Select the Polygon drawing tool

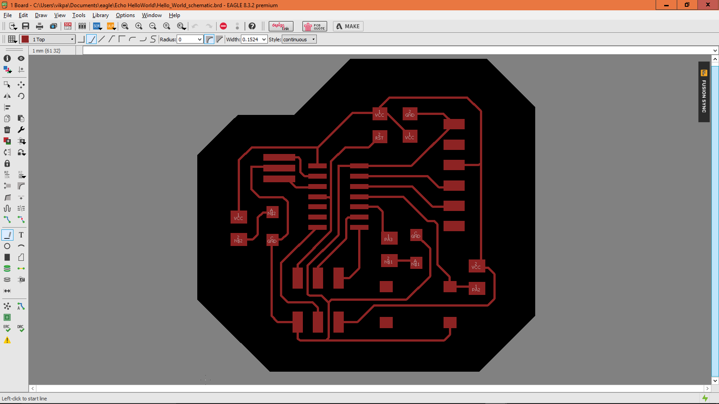pyautogui.click(x=21, y=257)
